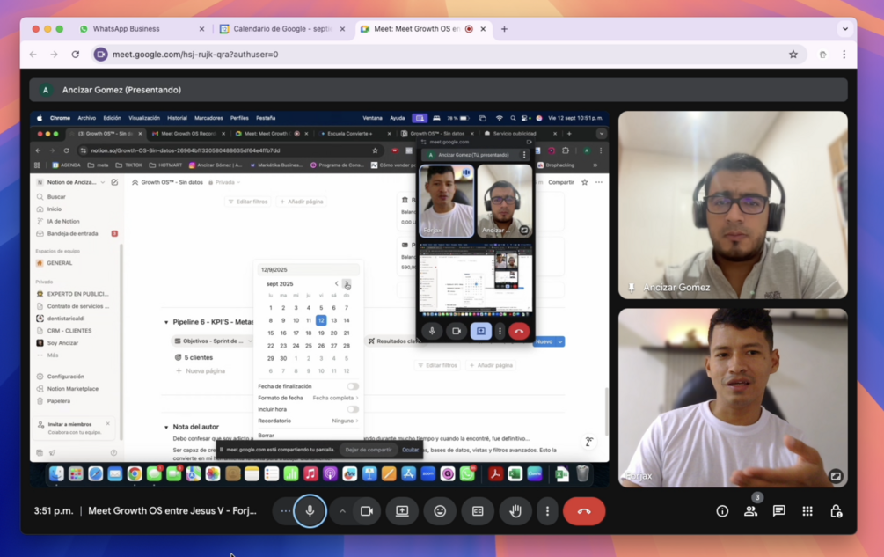
Task: Click picture-in-picture icon on Forjax tile
Action: [x=836, y=476]
